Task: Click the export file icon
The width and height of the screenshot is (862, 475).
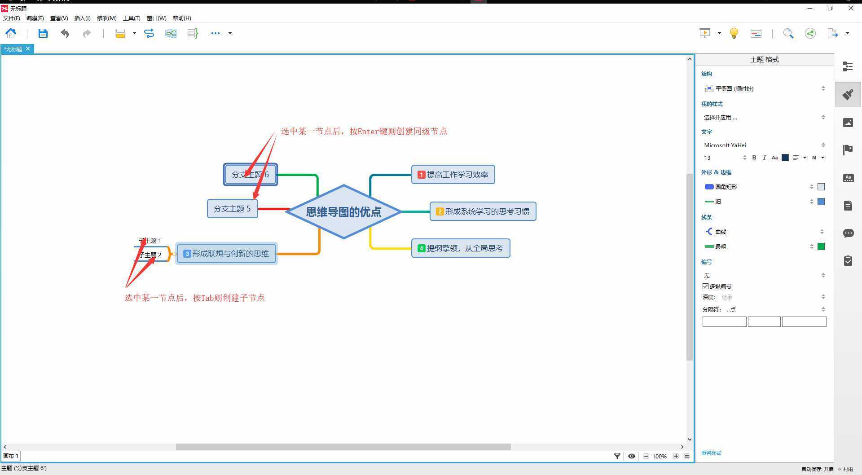Action: tap(833, 33)
